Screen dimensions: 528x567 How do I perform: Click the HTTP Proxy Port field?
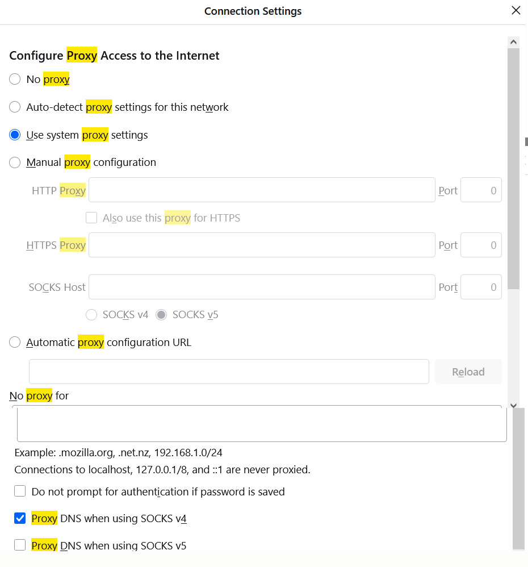480,190
